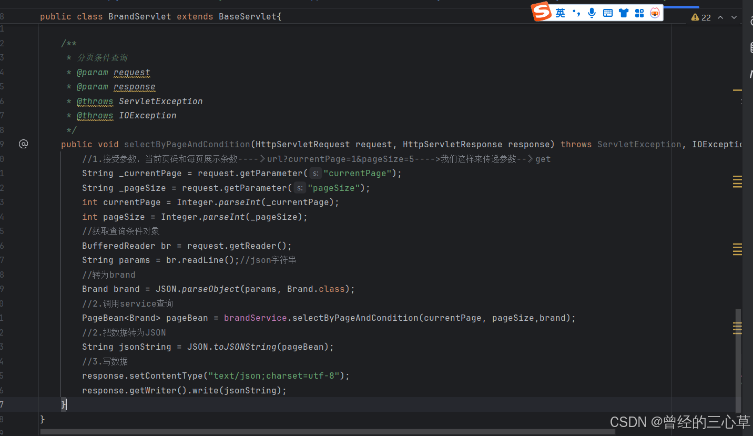Click the lone warning stripe mark beside the @throws lines

coord(737,90)
